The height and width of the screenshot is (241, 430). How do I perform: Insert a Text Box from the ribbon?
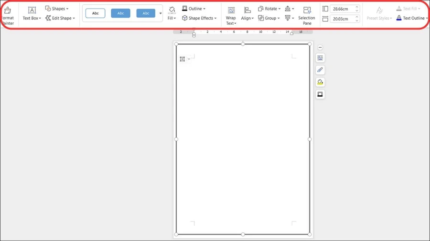pyautogui.click(x=32, y=14)
